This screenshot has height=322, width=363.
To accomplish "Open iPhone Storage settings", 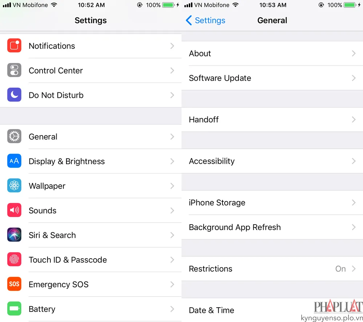I will 272,202.
